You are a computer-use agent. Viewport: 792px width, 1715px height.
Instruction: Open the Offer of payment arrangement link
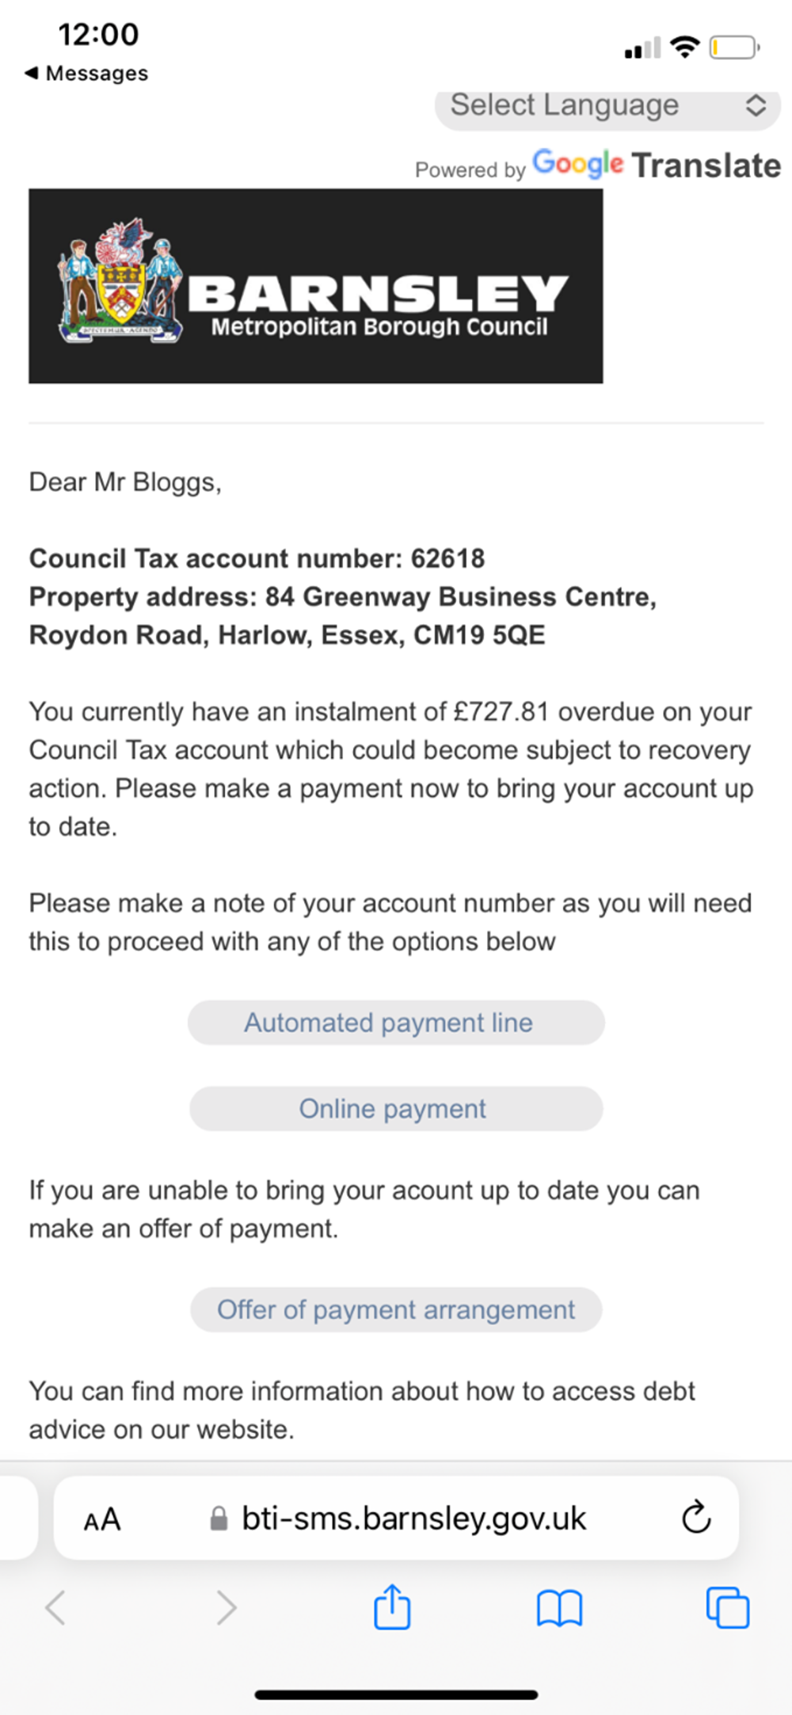click(x=396, y=1309)
